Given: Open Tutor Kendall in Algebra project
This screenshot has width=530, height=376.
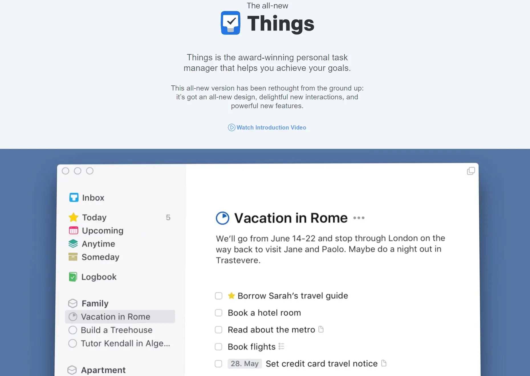Looking at the screenshot, I should pyautogui.click(x=125, y=343).
